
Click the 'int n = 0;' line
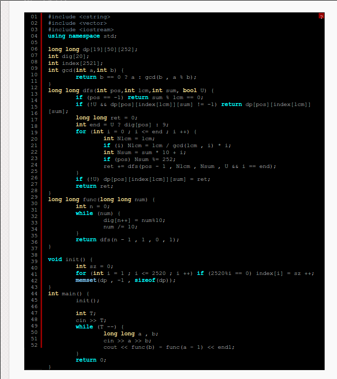click(x=93, y=207)
